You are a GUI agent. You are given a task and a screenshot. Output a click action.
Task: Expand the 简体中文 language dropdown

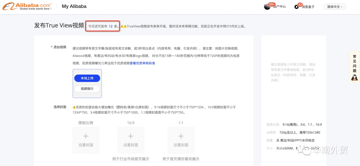tap(335, 7)
